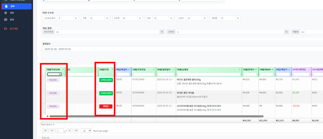Click 배송완료 badge for order 4276185022

click(53, 106)
